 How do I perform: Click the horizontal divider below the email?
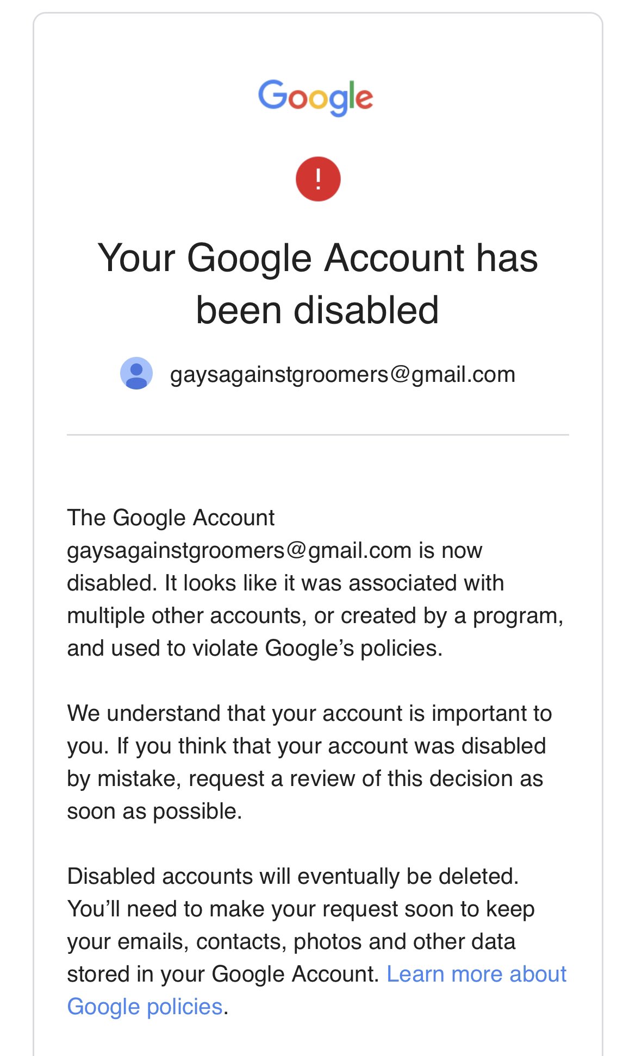tap(318, 435)
